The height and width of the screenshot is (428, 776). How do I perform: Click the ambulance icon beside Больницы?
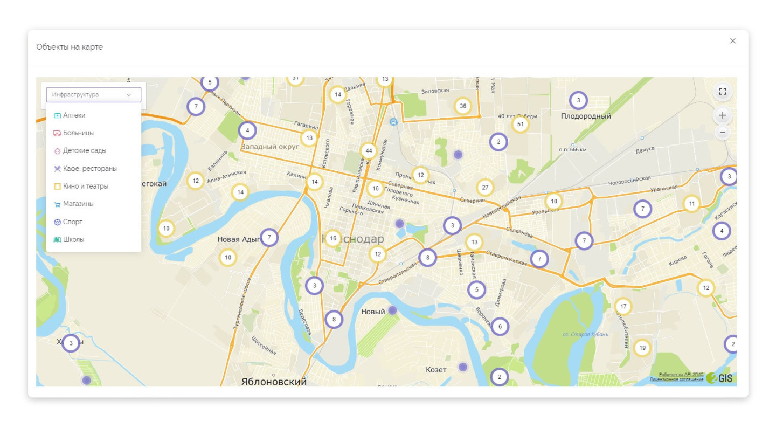[x=57, y=133]
